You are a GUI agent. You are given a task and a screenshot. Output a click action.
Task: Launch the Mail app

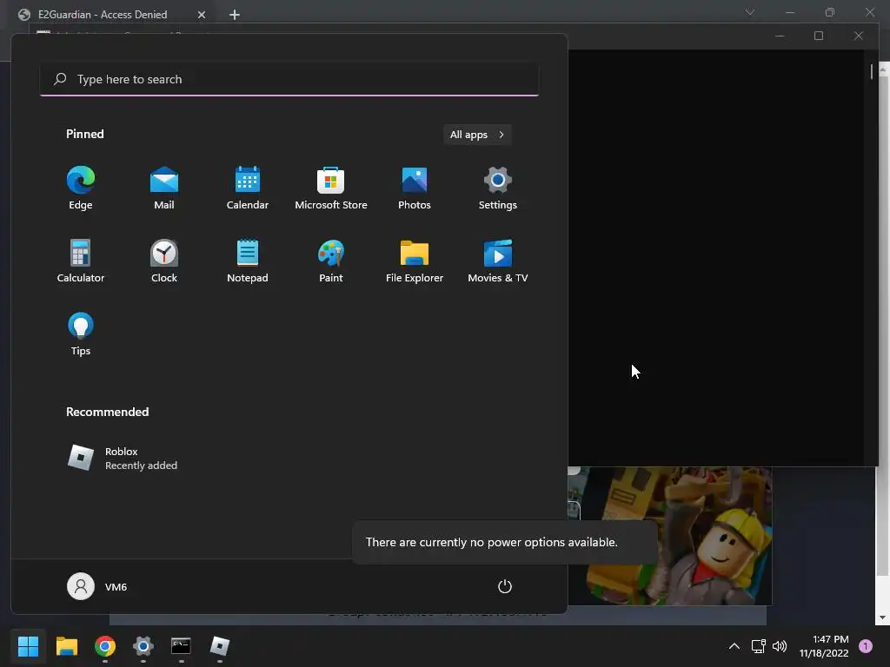[164, 188]
